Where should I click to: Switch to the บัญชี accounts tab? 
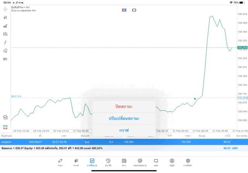pos(172,162)
